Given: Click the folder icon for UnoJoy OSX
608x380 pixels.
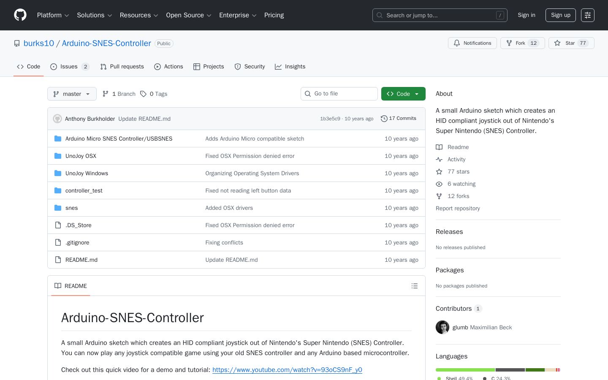Looking at the screenshot, I should 58,156.
